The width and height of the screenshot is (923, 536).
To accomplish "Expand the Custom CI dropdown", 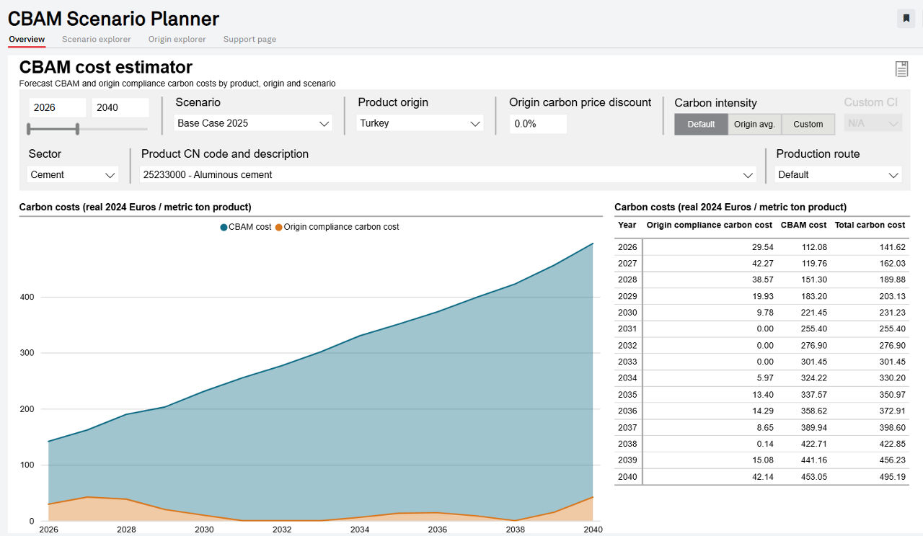I will (873, 123).
